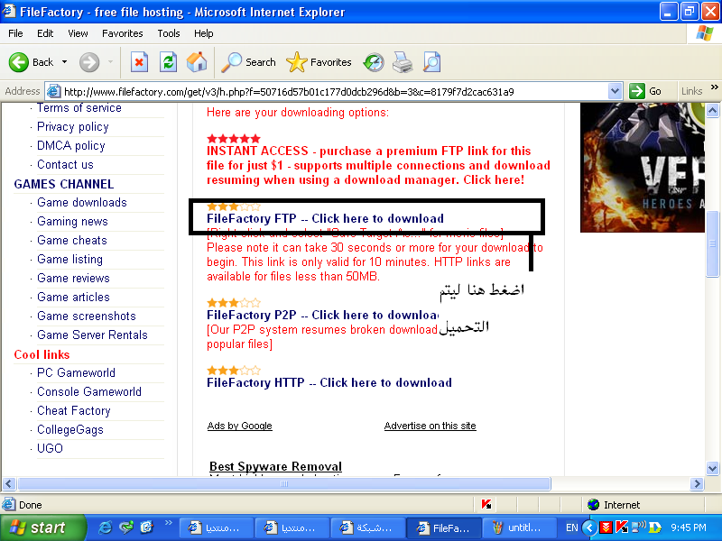Click the horizontal scrollbar thumb
The image size is (722, 541).
pyautogui.click(x=284, y=483)
